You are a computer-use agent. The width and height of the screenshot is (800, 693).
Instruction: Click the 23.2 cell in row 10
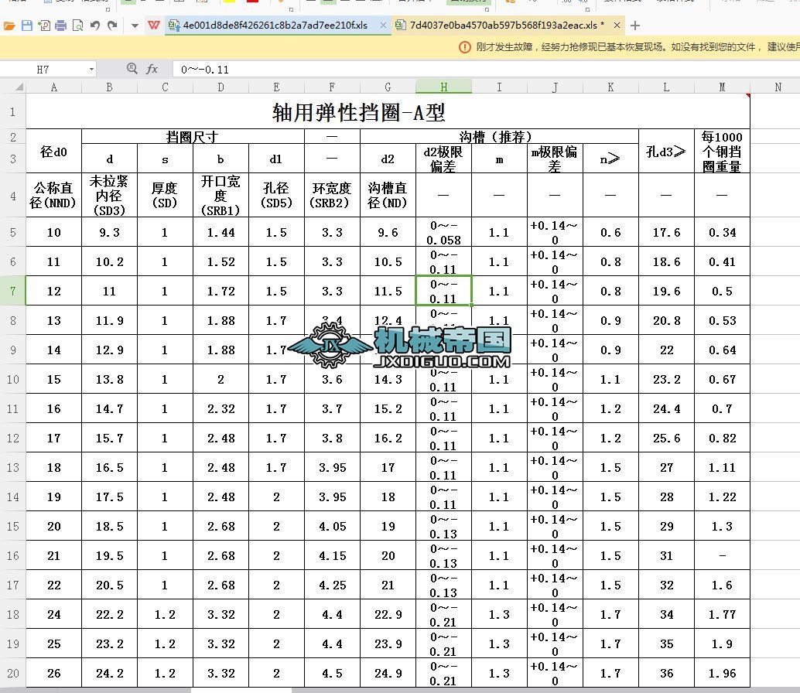coord(666,380)
